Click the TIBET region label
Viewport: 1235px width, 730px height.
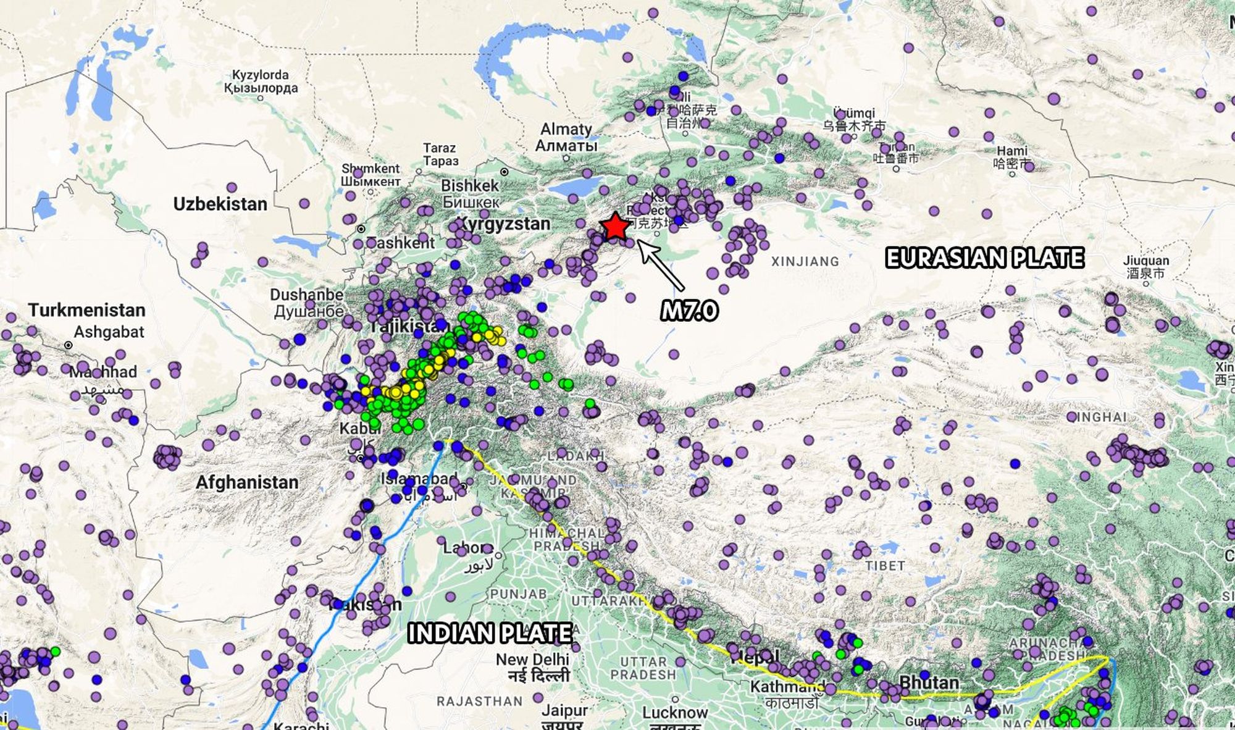pos(885,566)
